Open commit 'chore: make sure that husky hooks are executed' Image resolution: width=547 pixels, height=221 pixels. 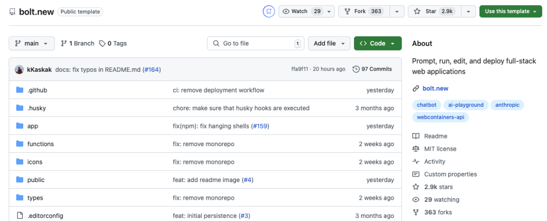point(241,108)
